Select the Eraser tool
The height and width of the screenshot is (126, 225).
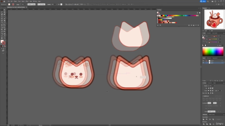click(x=5, y=21)
